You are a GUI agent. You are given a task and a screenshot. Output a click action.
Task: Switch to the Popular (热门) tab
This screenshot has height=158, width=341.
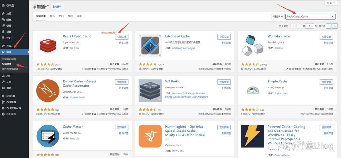click(61, 16)
